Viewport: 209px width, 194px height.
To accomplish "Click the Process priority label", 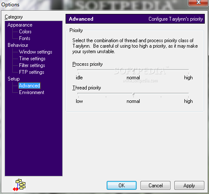I will pos(88,64).
